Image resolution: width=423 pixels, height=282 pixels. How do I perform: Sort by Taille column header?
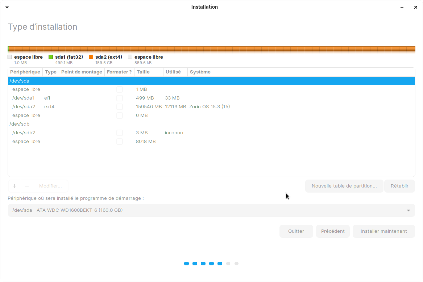pyautogui.click(x=143, y=72)
